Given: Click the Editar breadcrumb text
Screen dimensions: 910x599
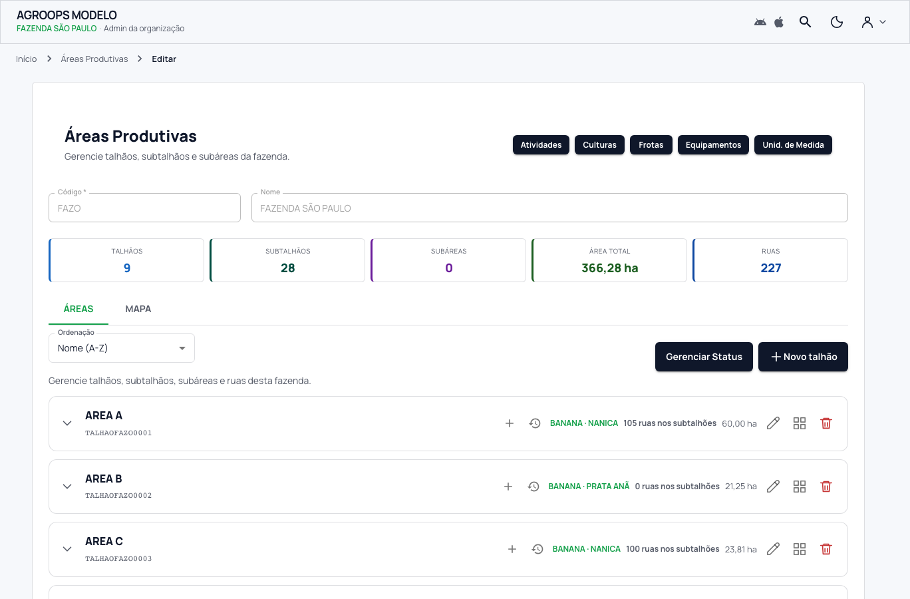Looking at the screenshot, I should pyautogui.click(x=164, y=59).
